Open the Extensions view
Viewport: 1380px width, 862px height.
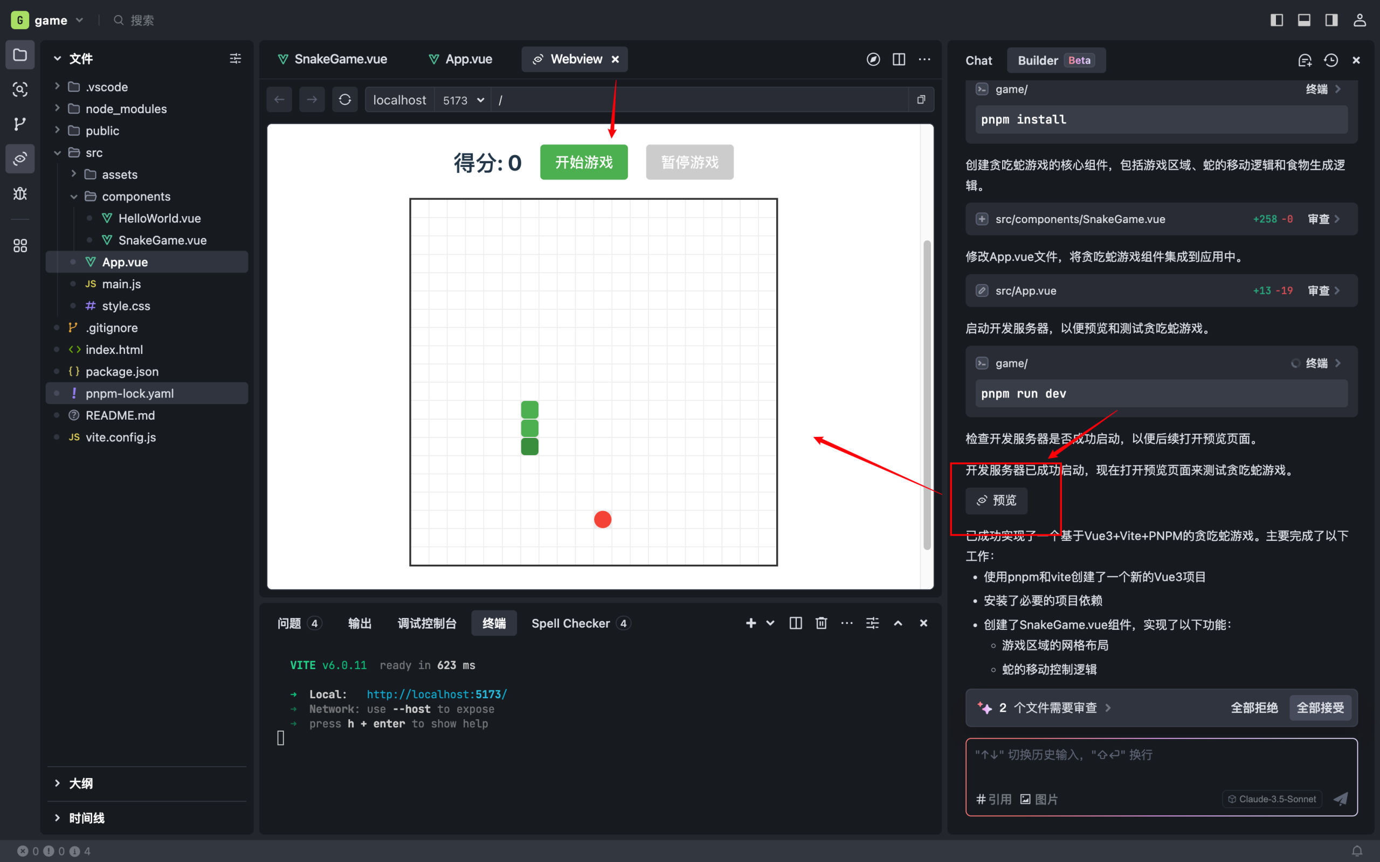(20, 245)
